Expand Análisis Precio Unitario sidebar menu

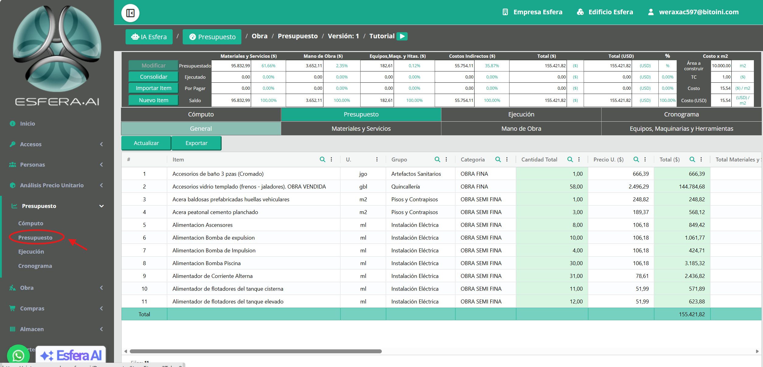pyautogui.click(x=57, y=185)
